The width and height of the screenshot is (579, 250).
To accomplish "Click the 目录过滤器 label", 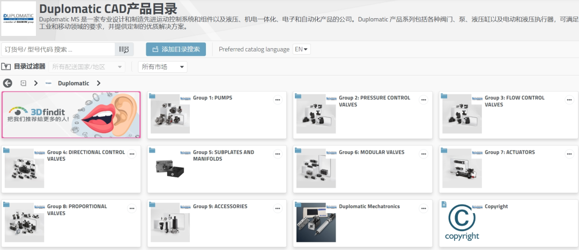I will tap(29, 67).
